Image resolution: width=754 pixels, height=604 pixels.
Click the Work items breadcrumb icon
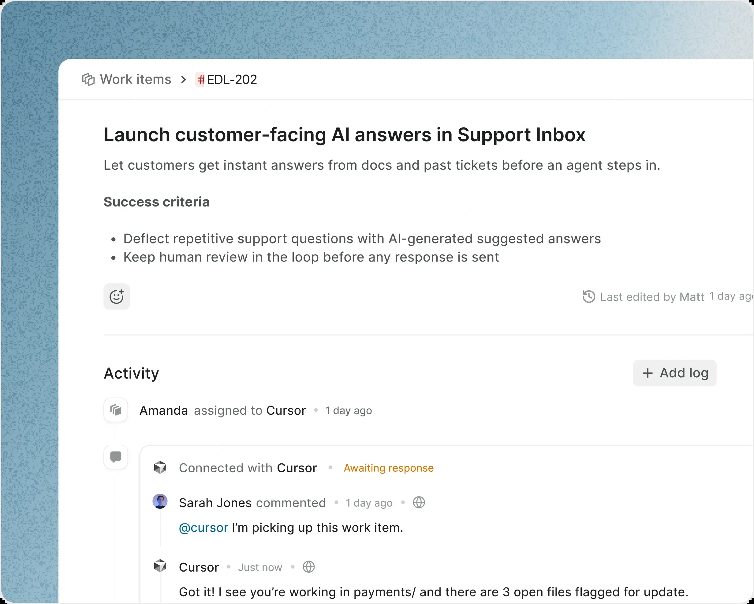(x=88, y=80)
